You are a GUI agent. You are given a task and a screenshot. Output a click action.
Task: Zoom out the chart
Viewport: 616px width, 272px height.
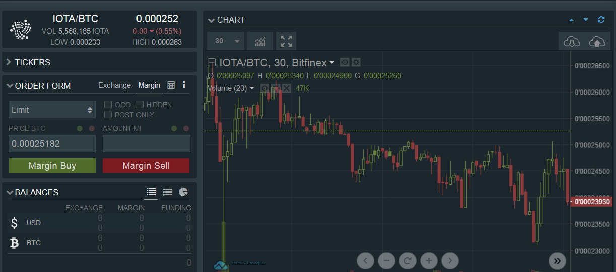coord(386,261)
